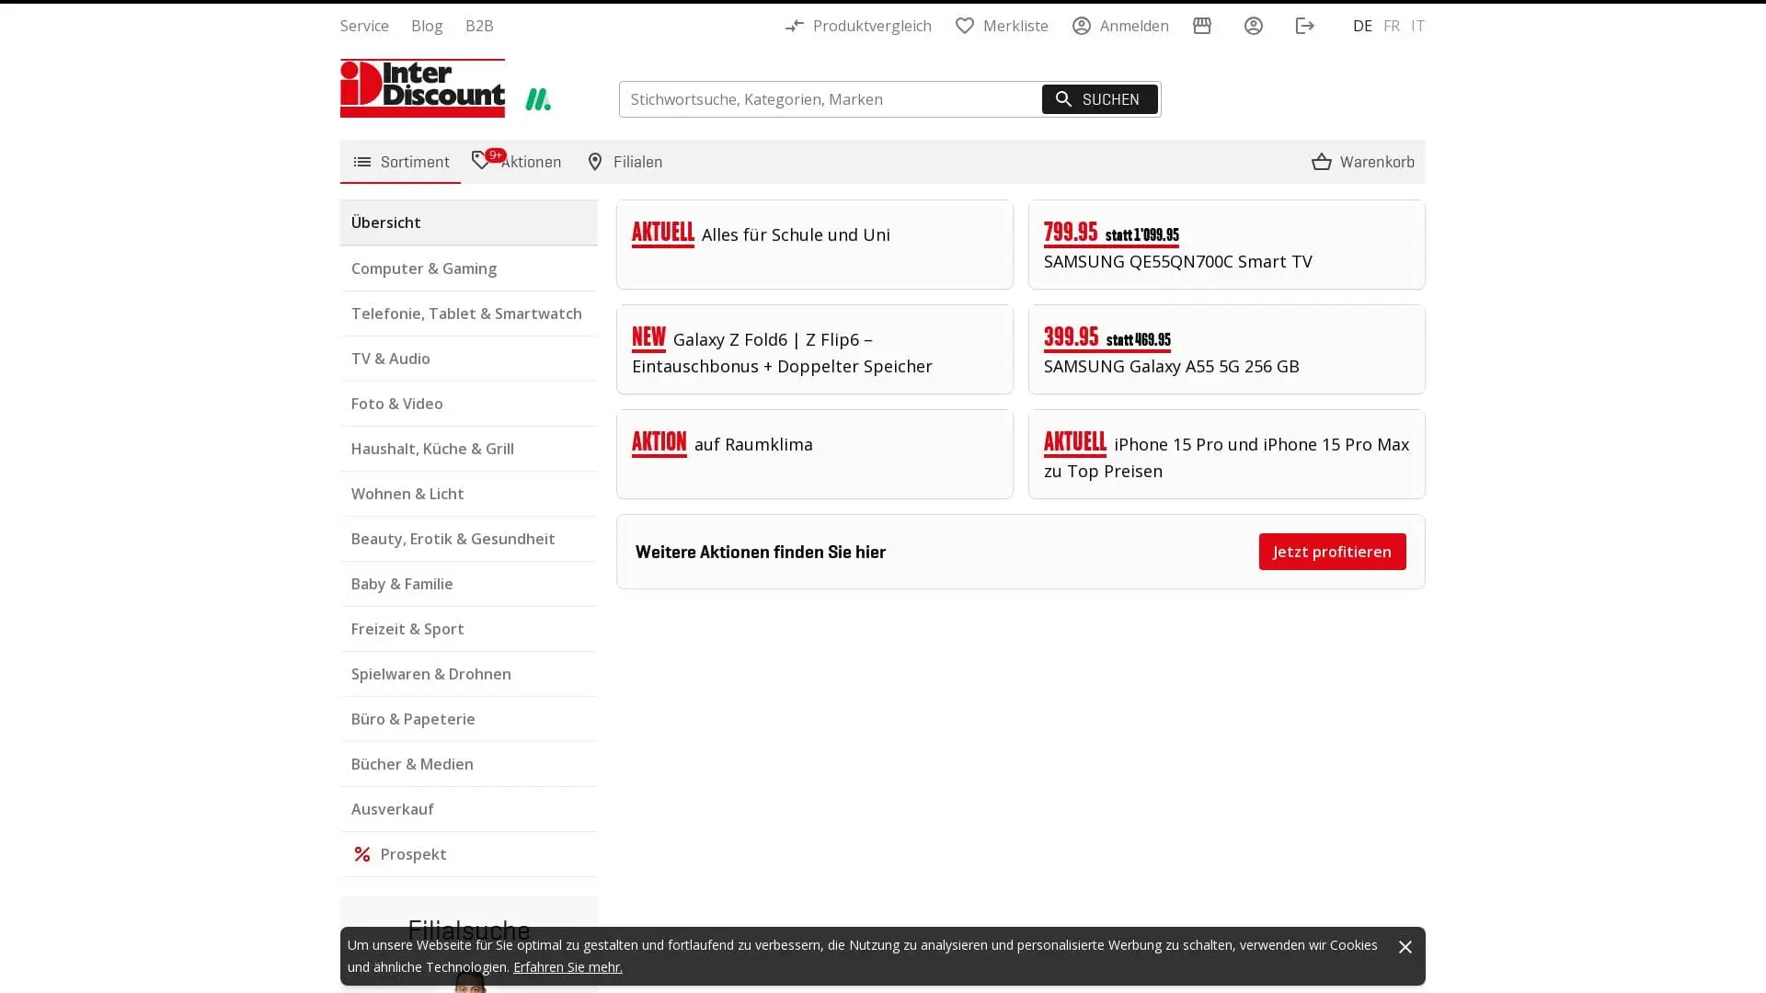1766x993 pixels.
Task: Open iPhone 15 Pro Top Preisen promo
Action: [x=1227, y=454]
